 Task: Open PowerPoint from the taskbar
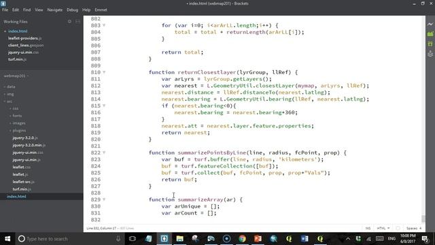258,239
